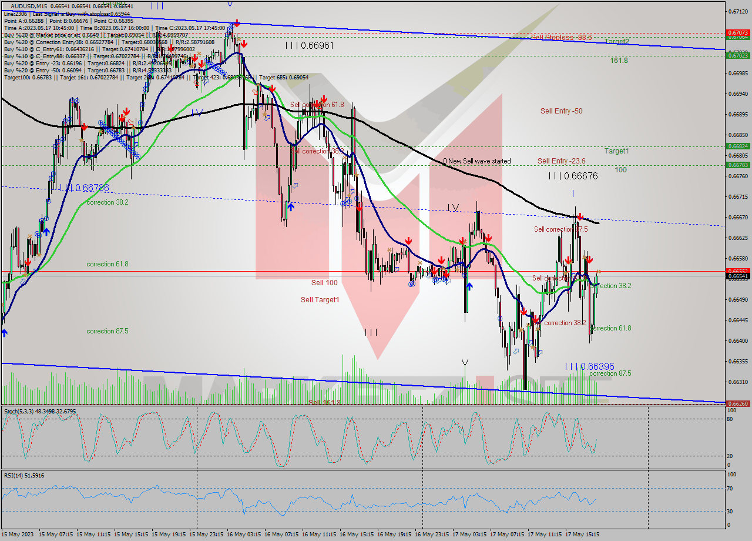Click the 0.66445 price axis value
Screen dimensions: 752x541
[x=738, y=320]
